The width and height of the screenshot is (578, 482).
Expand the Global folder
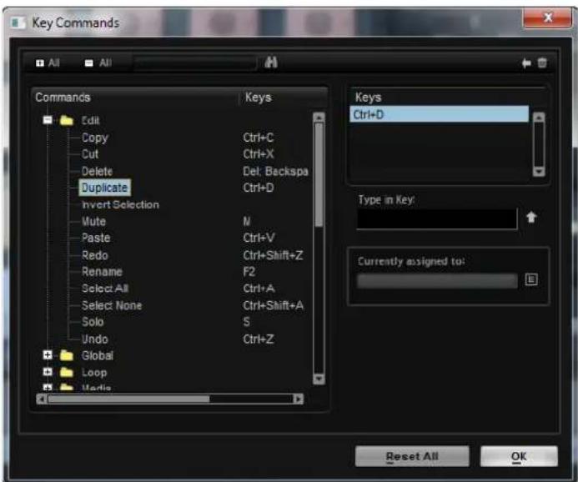tap(48, 355)
